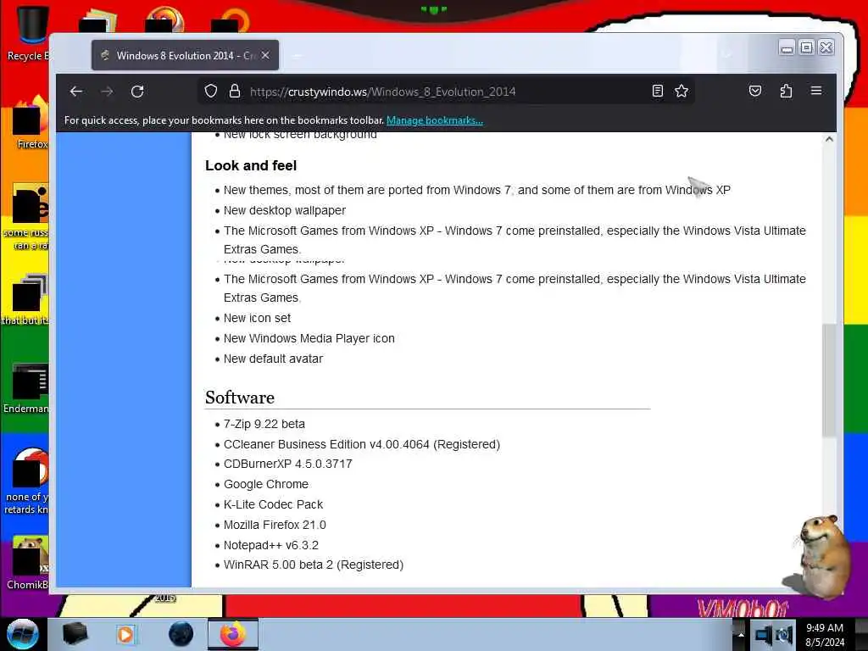Viewport: 868px width, 651px height.
Task: Save page to Pocket
Action: pos(755,91)
